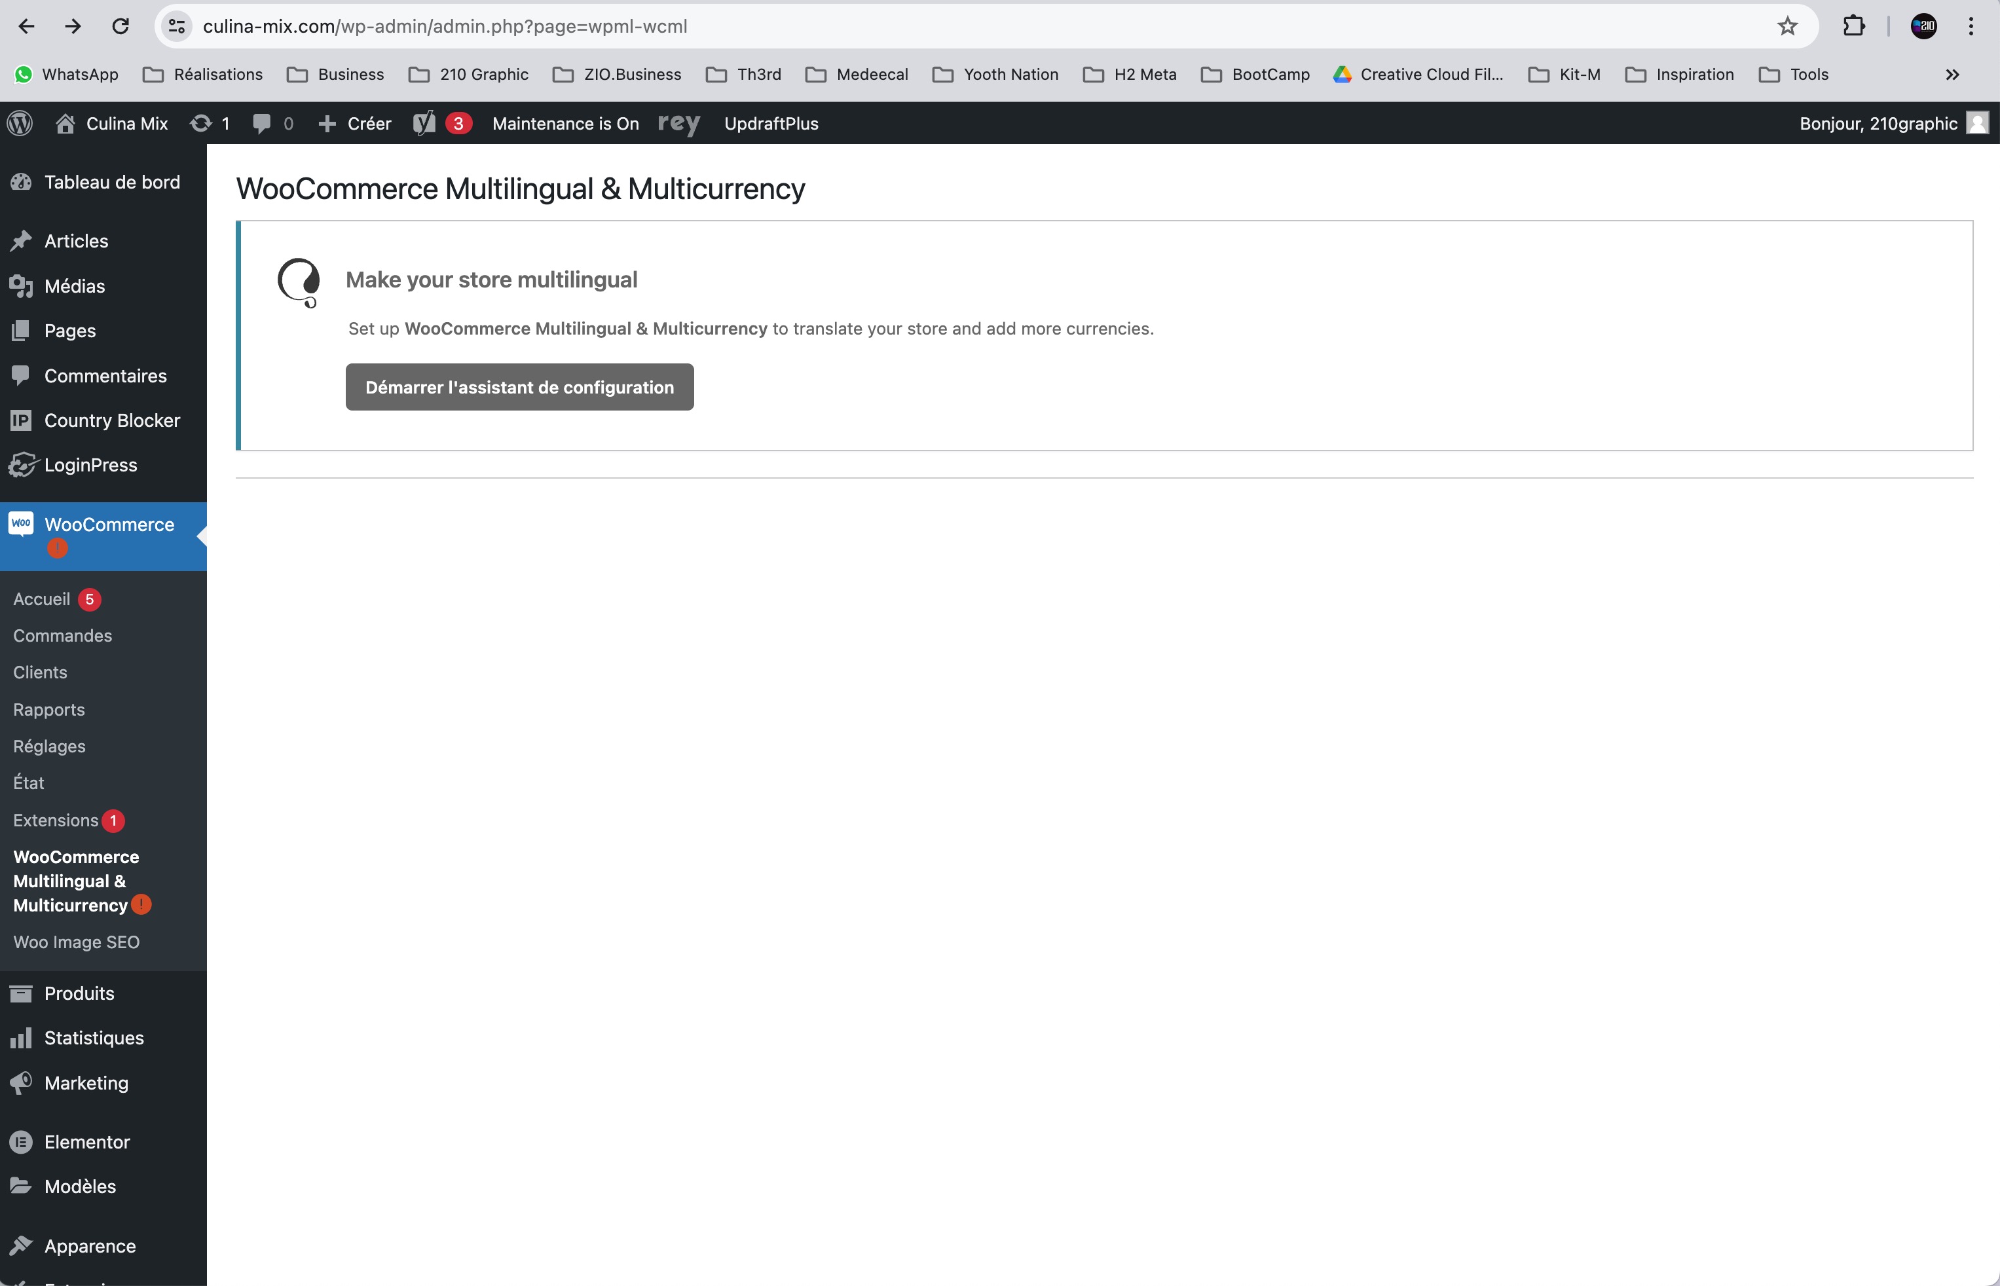Click the browser back arrow
Image resolution: width=2000 pixels, height=1286 pixels.
pyautogui.click(x=27, y=26)
